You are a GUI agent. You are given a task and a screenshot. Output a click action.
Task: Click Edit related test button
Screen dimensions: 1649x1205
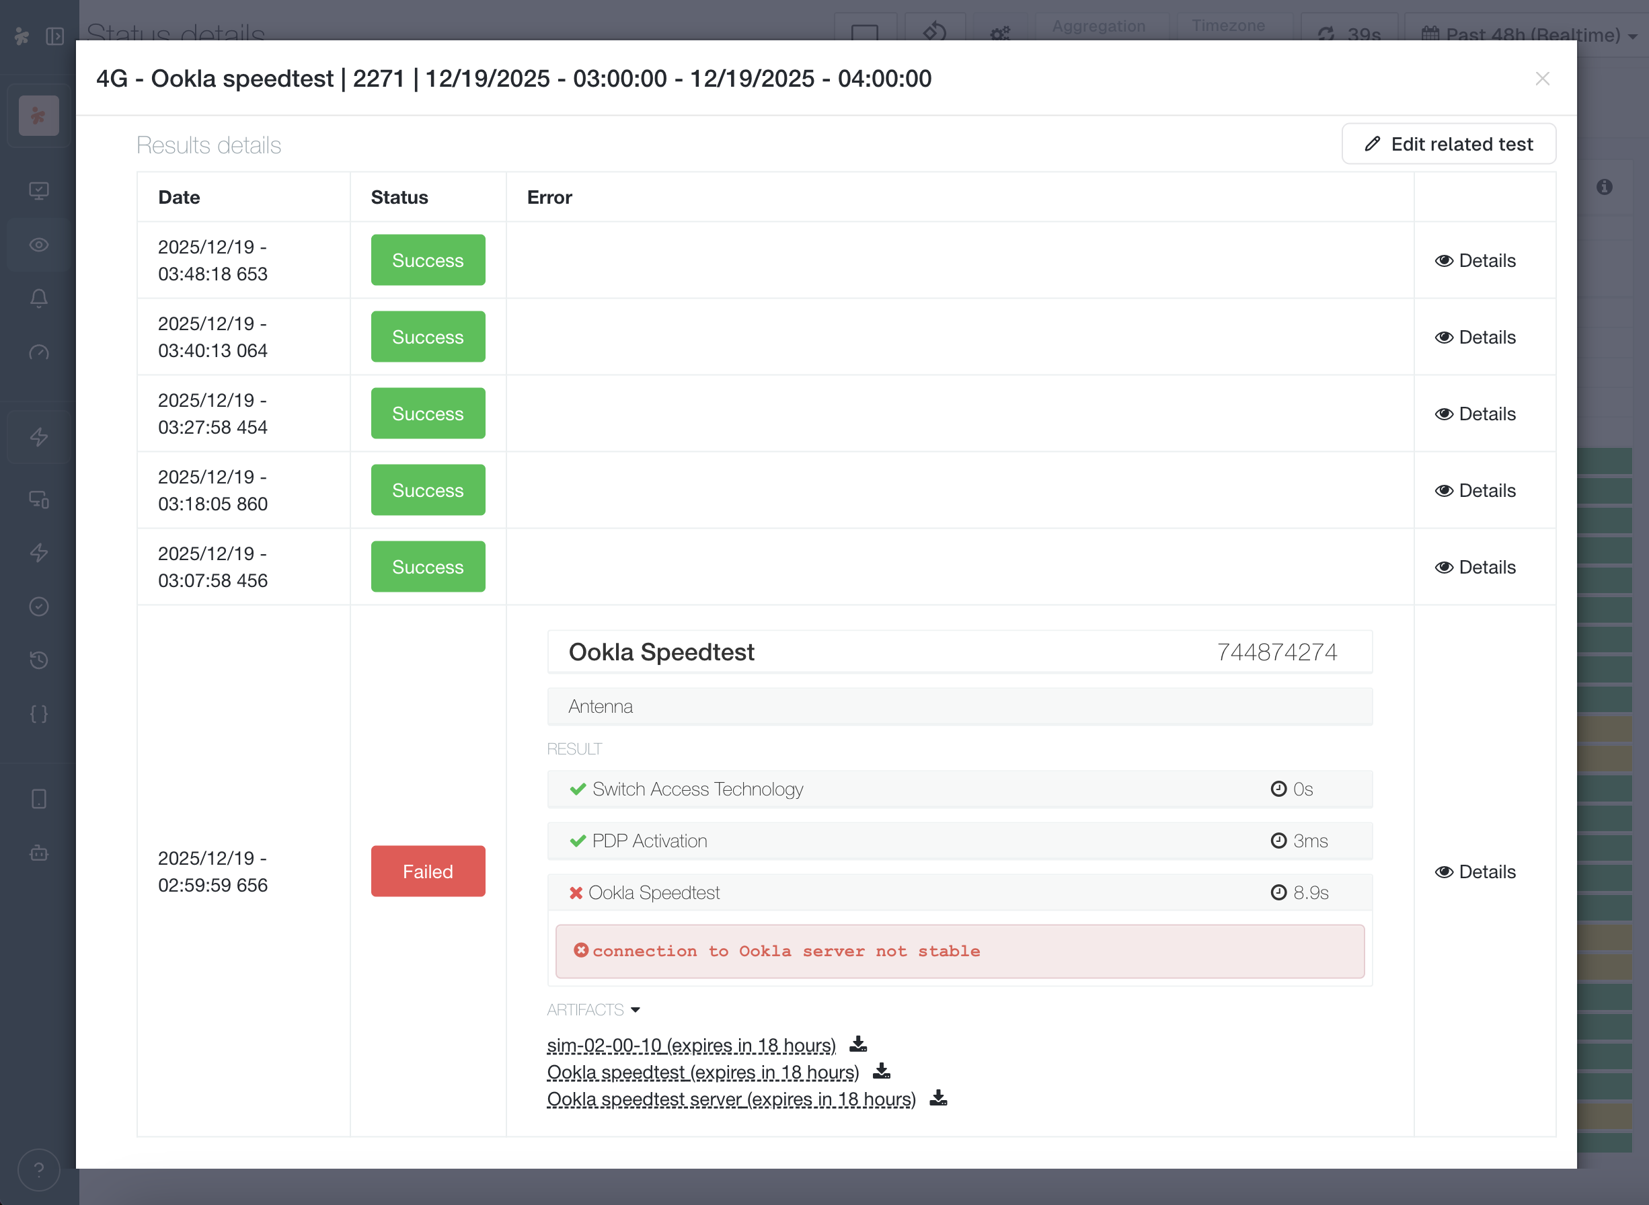pyautogui.click(x=1448, y=145)
